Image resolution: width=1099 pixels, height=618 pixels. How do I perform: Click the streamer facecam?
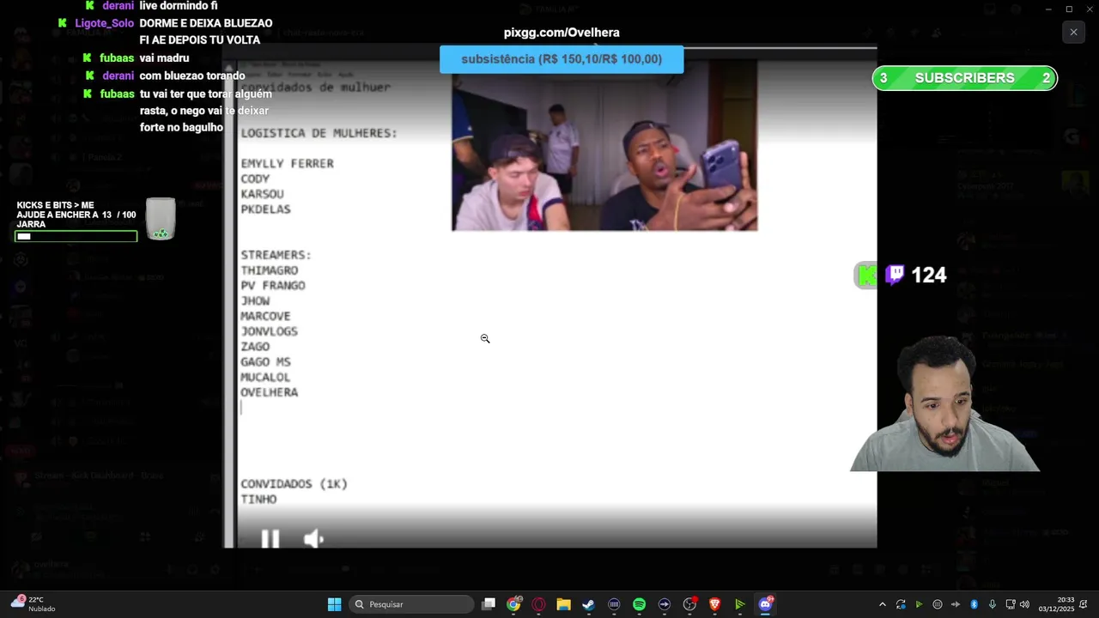pos(944,403)
